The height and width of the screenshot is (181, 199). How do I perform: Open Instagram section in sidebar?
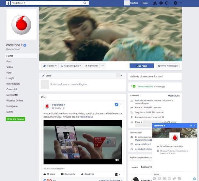pos(12,106)
